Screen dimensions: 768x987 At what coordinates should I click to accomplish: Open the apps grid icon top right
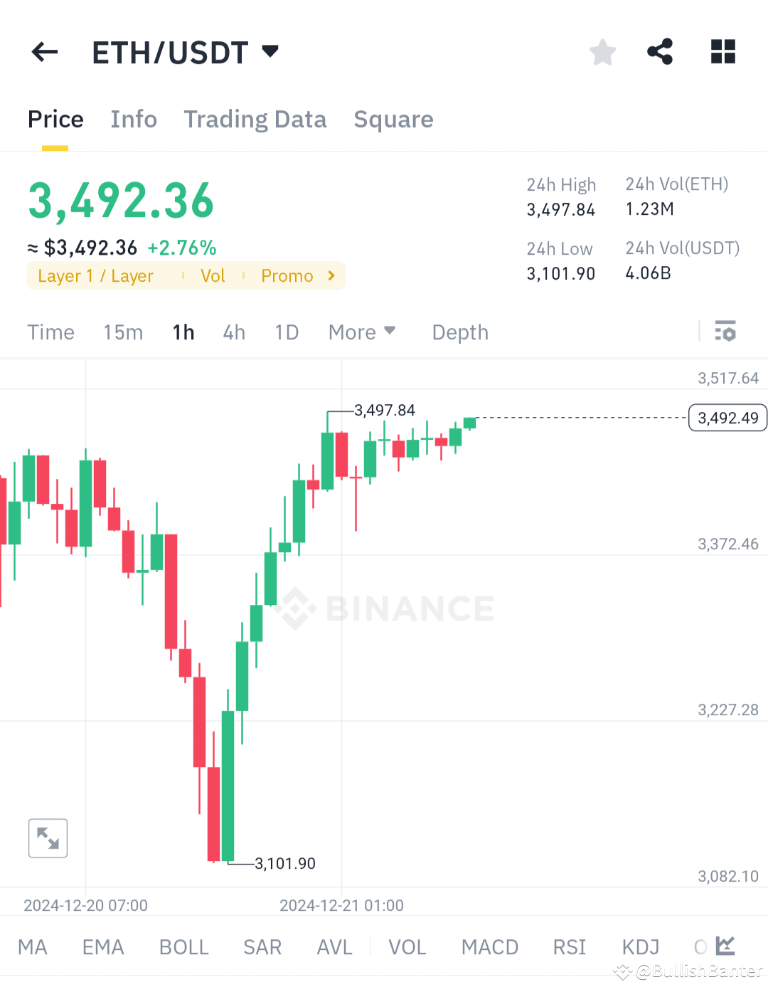point(722,52)
